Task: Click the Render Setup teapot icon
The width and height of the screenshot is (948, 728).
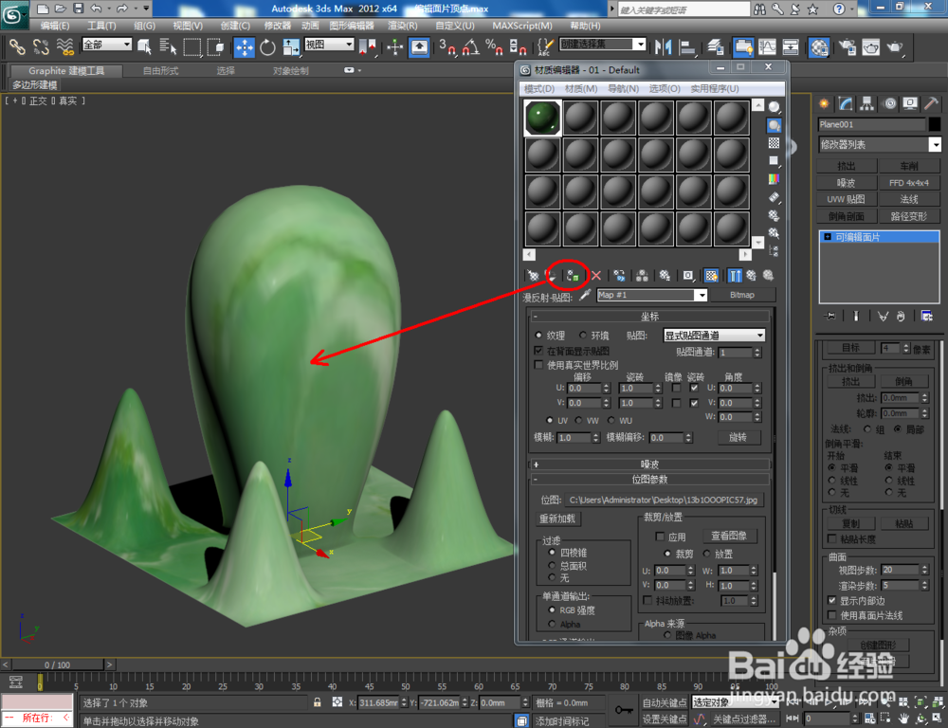Action: [847, 47]
